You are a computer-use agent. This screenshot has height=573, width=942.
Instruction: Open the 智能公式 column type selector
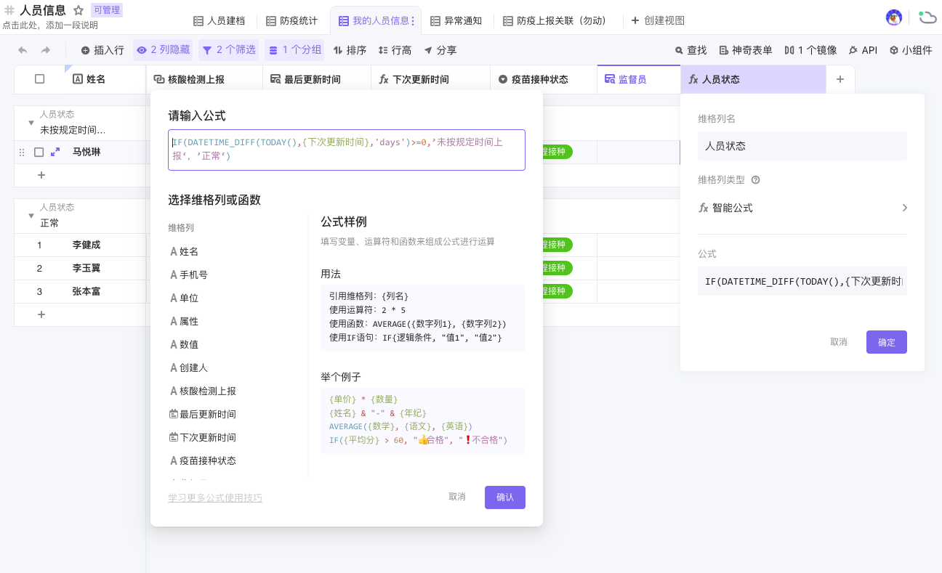click(x=802, y=208)
